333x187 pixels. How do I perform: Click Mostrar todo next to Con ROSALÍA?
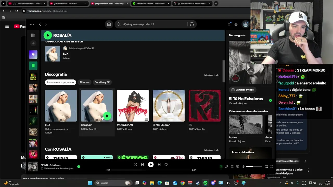212,150
